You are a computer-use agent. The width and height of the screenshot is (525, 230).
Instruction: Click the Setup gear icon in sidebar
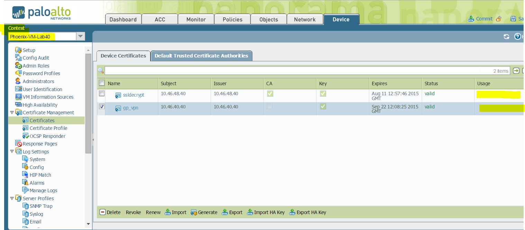point(18,50)
